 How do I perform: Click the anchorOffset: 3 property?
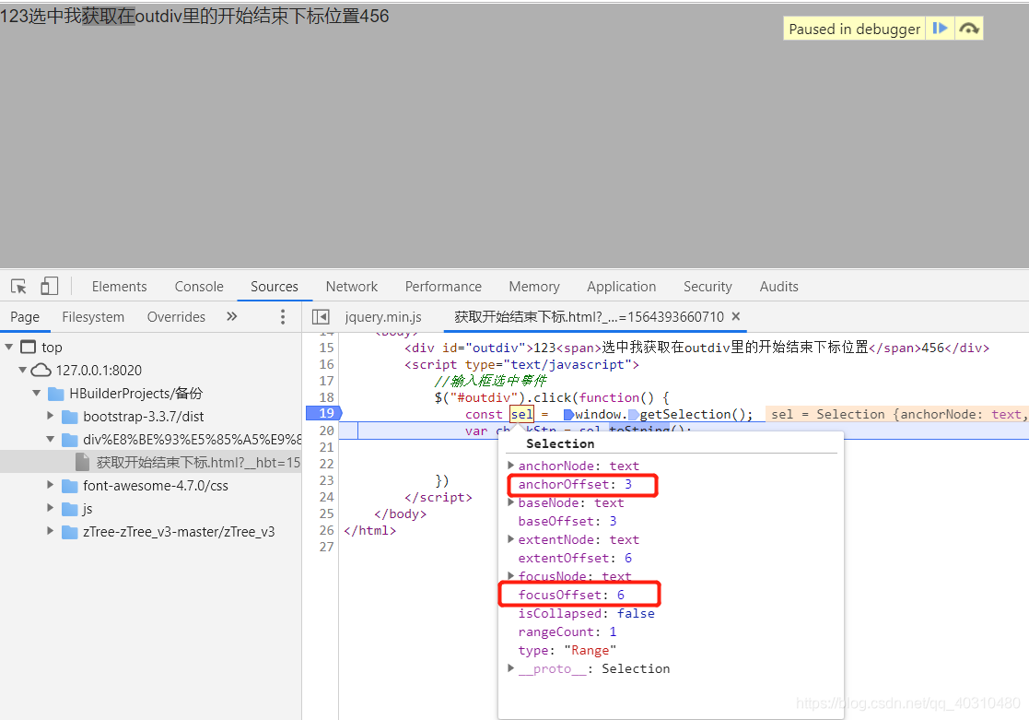click(x=575, y=484)
